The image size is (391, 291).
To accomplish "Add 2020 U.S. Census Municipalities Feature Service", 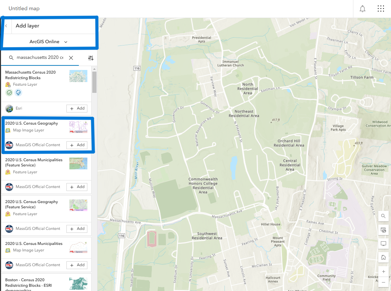I will click(77, 187).
